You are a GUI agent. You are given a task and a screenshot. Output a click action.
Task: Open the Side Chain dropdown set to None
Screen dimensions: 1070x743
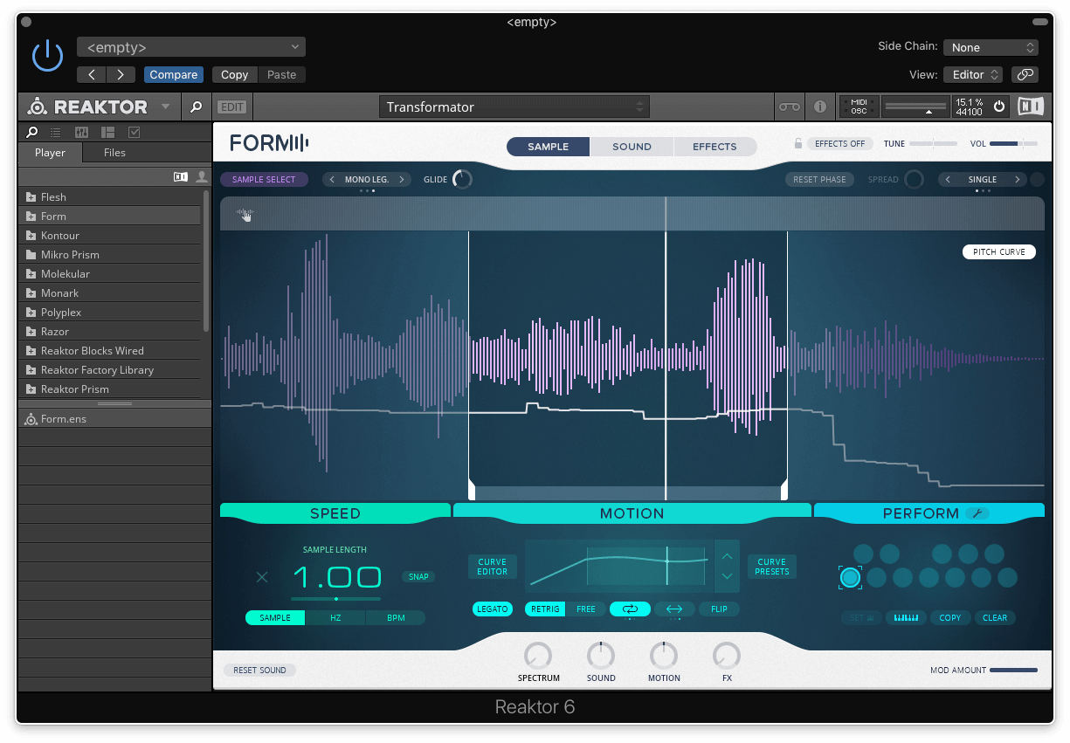(x=991, y=46)
